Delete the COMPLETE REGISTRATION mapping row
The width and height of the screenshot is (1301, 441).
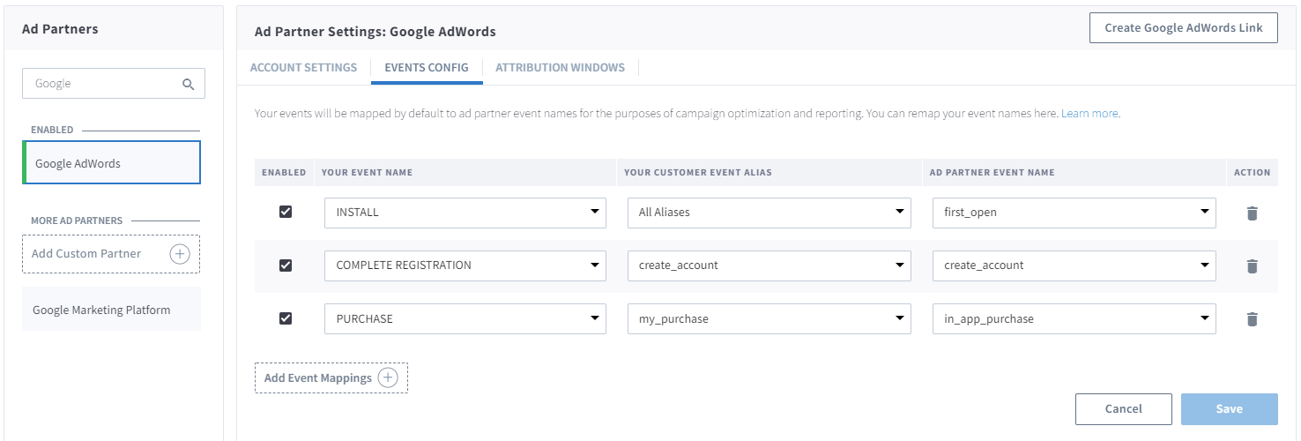1252,265
